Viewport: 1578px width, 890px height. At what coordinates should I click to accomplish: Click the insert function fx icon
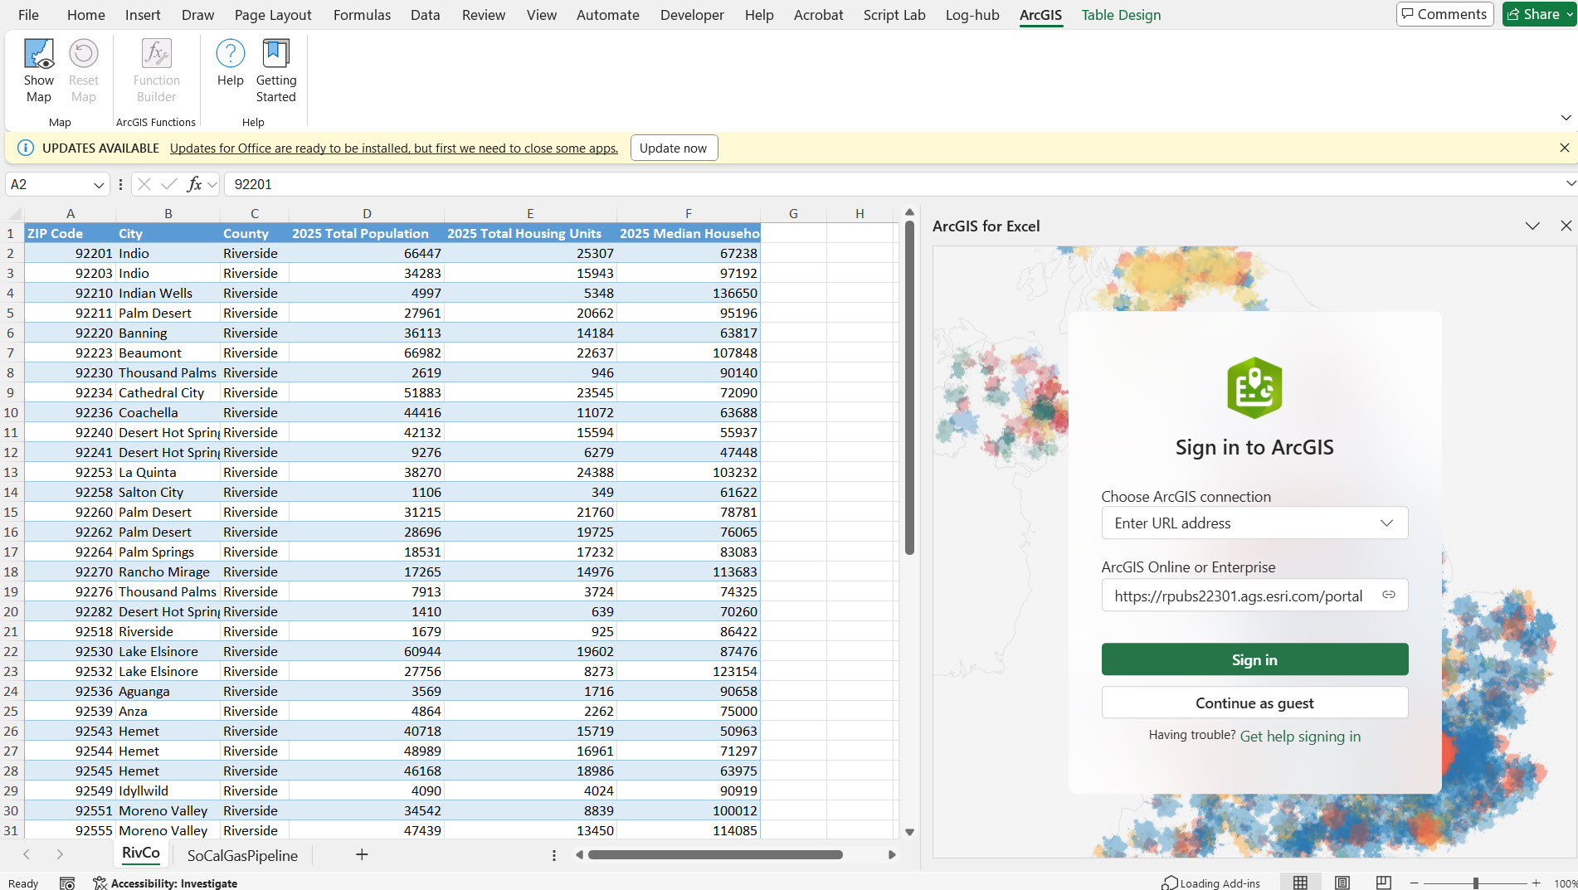[194, 184]
